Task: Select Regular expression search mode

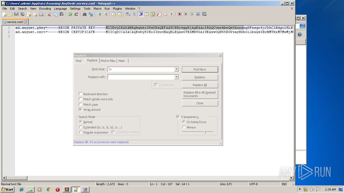Action: (x=81, y=132)
